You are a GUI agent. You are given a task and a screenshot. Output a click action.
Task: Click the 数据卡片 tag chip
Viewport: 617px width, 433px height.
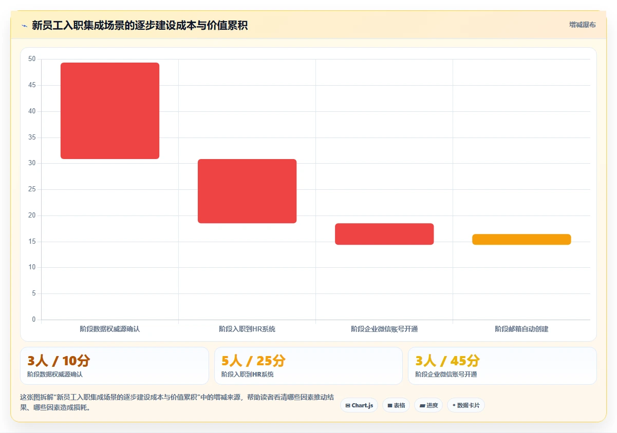[466, 405]
